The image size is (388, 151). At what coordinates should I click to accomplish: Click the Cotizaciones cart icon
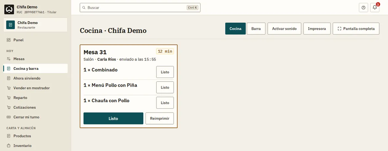[x=8, y=107]
